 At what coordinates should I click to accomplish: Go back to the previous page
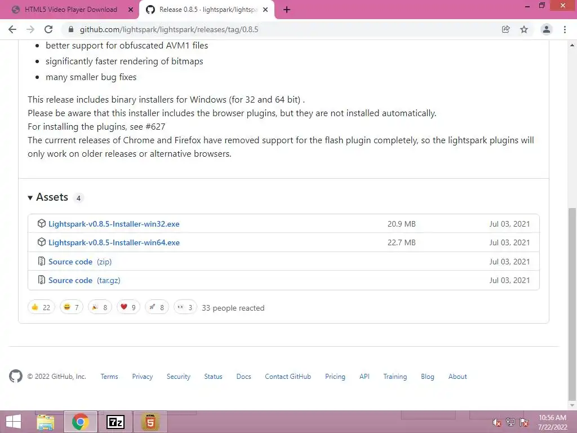tap(12, 29)
